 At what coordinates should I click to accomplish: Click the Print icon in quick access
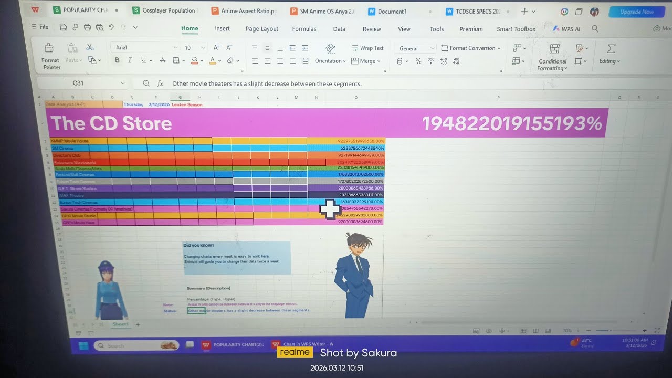87,27
